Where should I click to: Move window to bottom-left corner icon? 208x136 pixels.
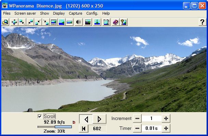point(38,22)
